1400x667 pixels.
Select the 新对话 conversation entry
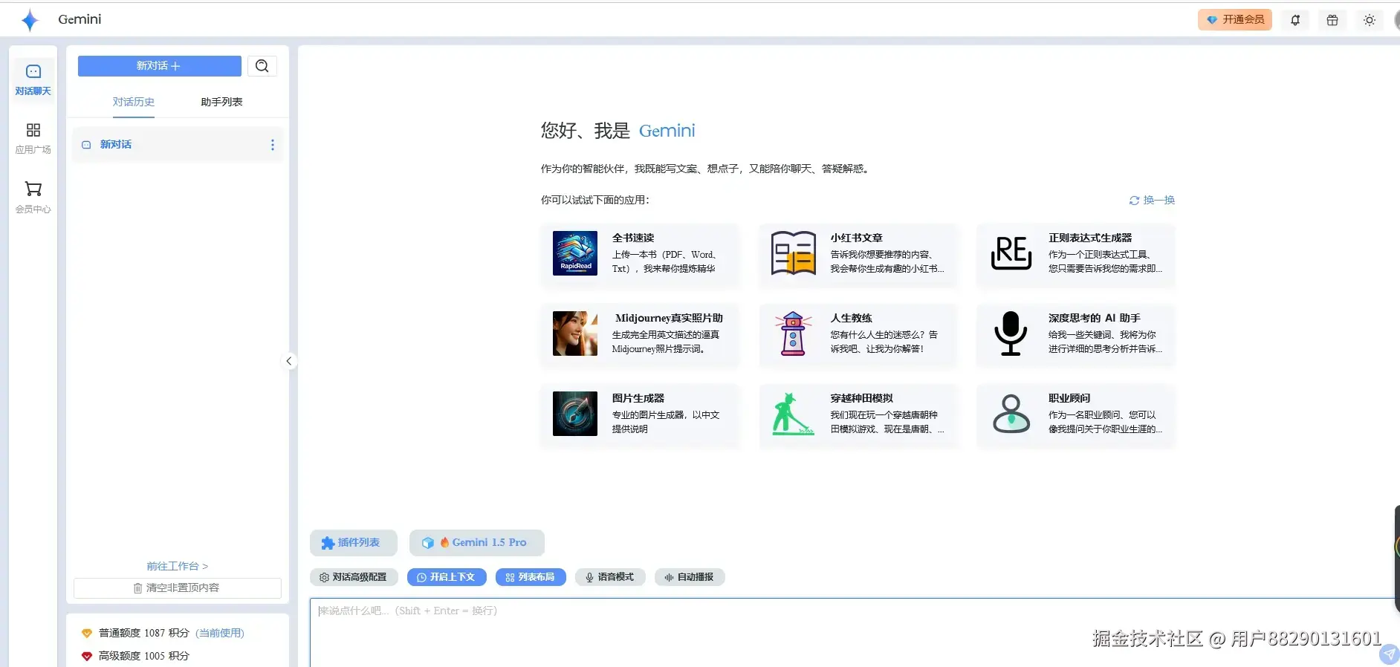point(178,145)
